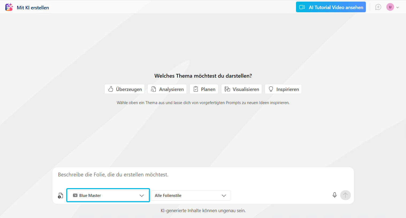406x218 pixels.
Task: Click the KI-generierte Inhalte disclaimer text
Action: (x=203, y=211)
